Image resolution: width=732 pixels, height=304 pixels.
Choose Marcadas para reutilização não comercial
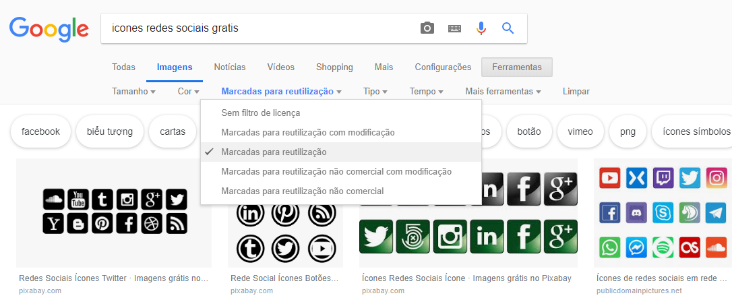pos(341,191)
